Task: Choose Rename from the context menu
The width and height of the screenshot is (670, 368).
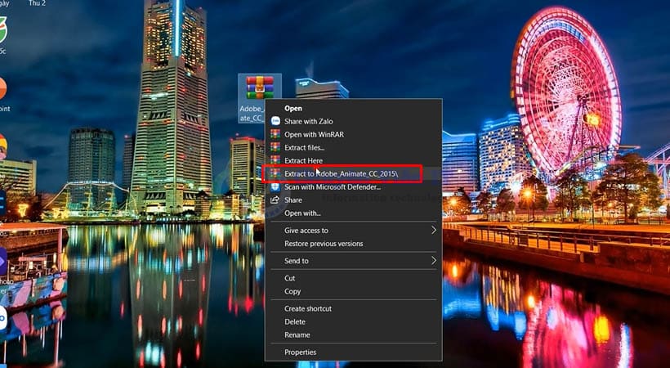Action: (x=297, y=334)
